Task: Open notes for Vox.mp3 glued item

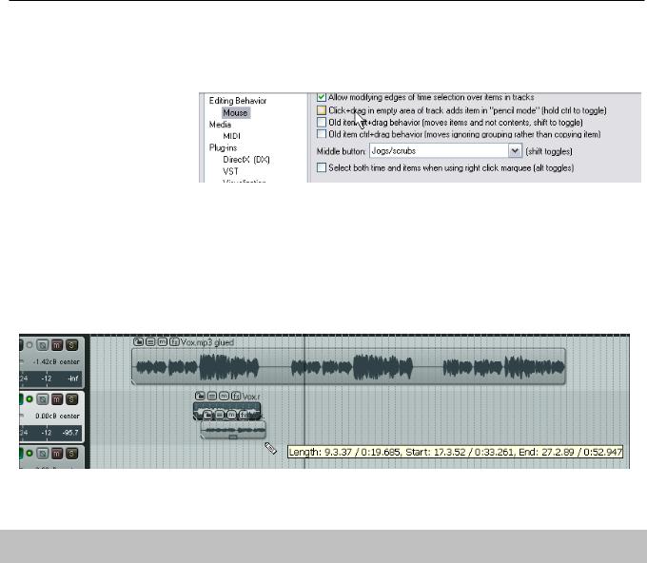Action: [x=150, y=342]
